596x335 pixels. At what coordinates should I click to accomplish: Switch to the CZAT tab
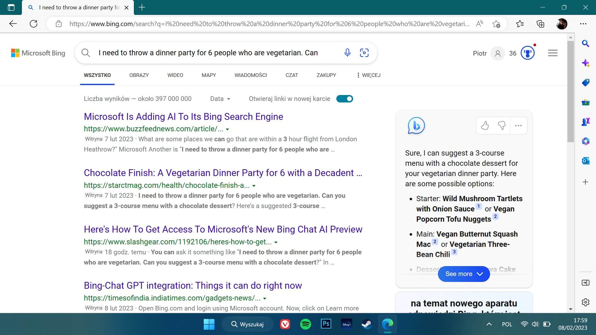[x=291, y=75]
